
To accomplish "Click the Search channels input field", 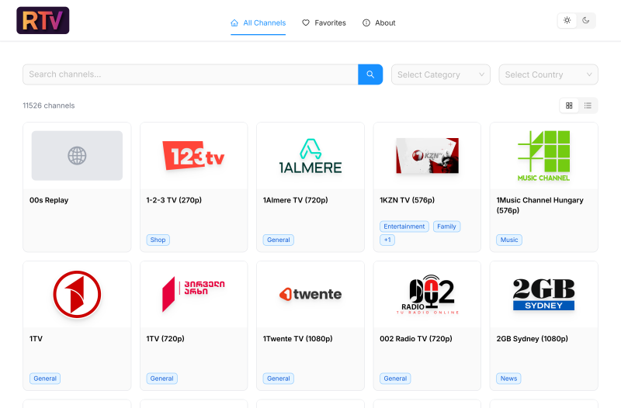I will click(x=190, y=74).
